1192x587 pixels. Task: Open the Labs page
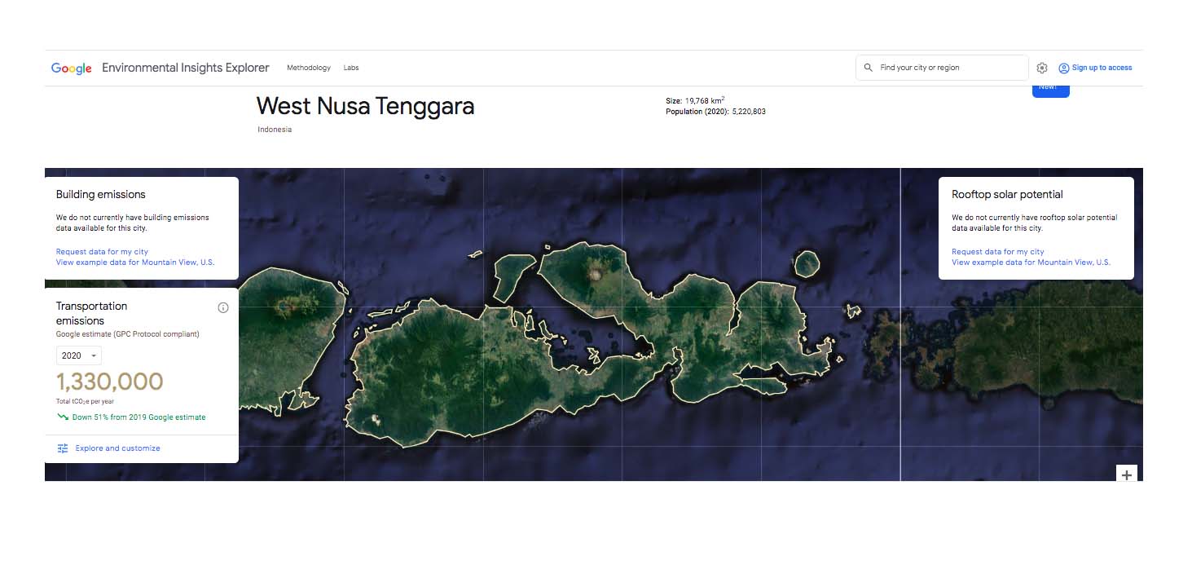point(351,68)
